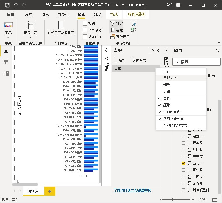Open the 資料/鑽研 data drill tab
The width and height of the screenshot is (222, 203).
(x=136, y=14)
